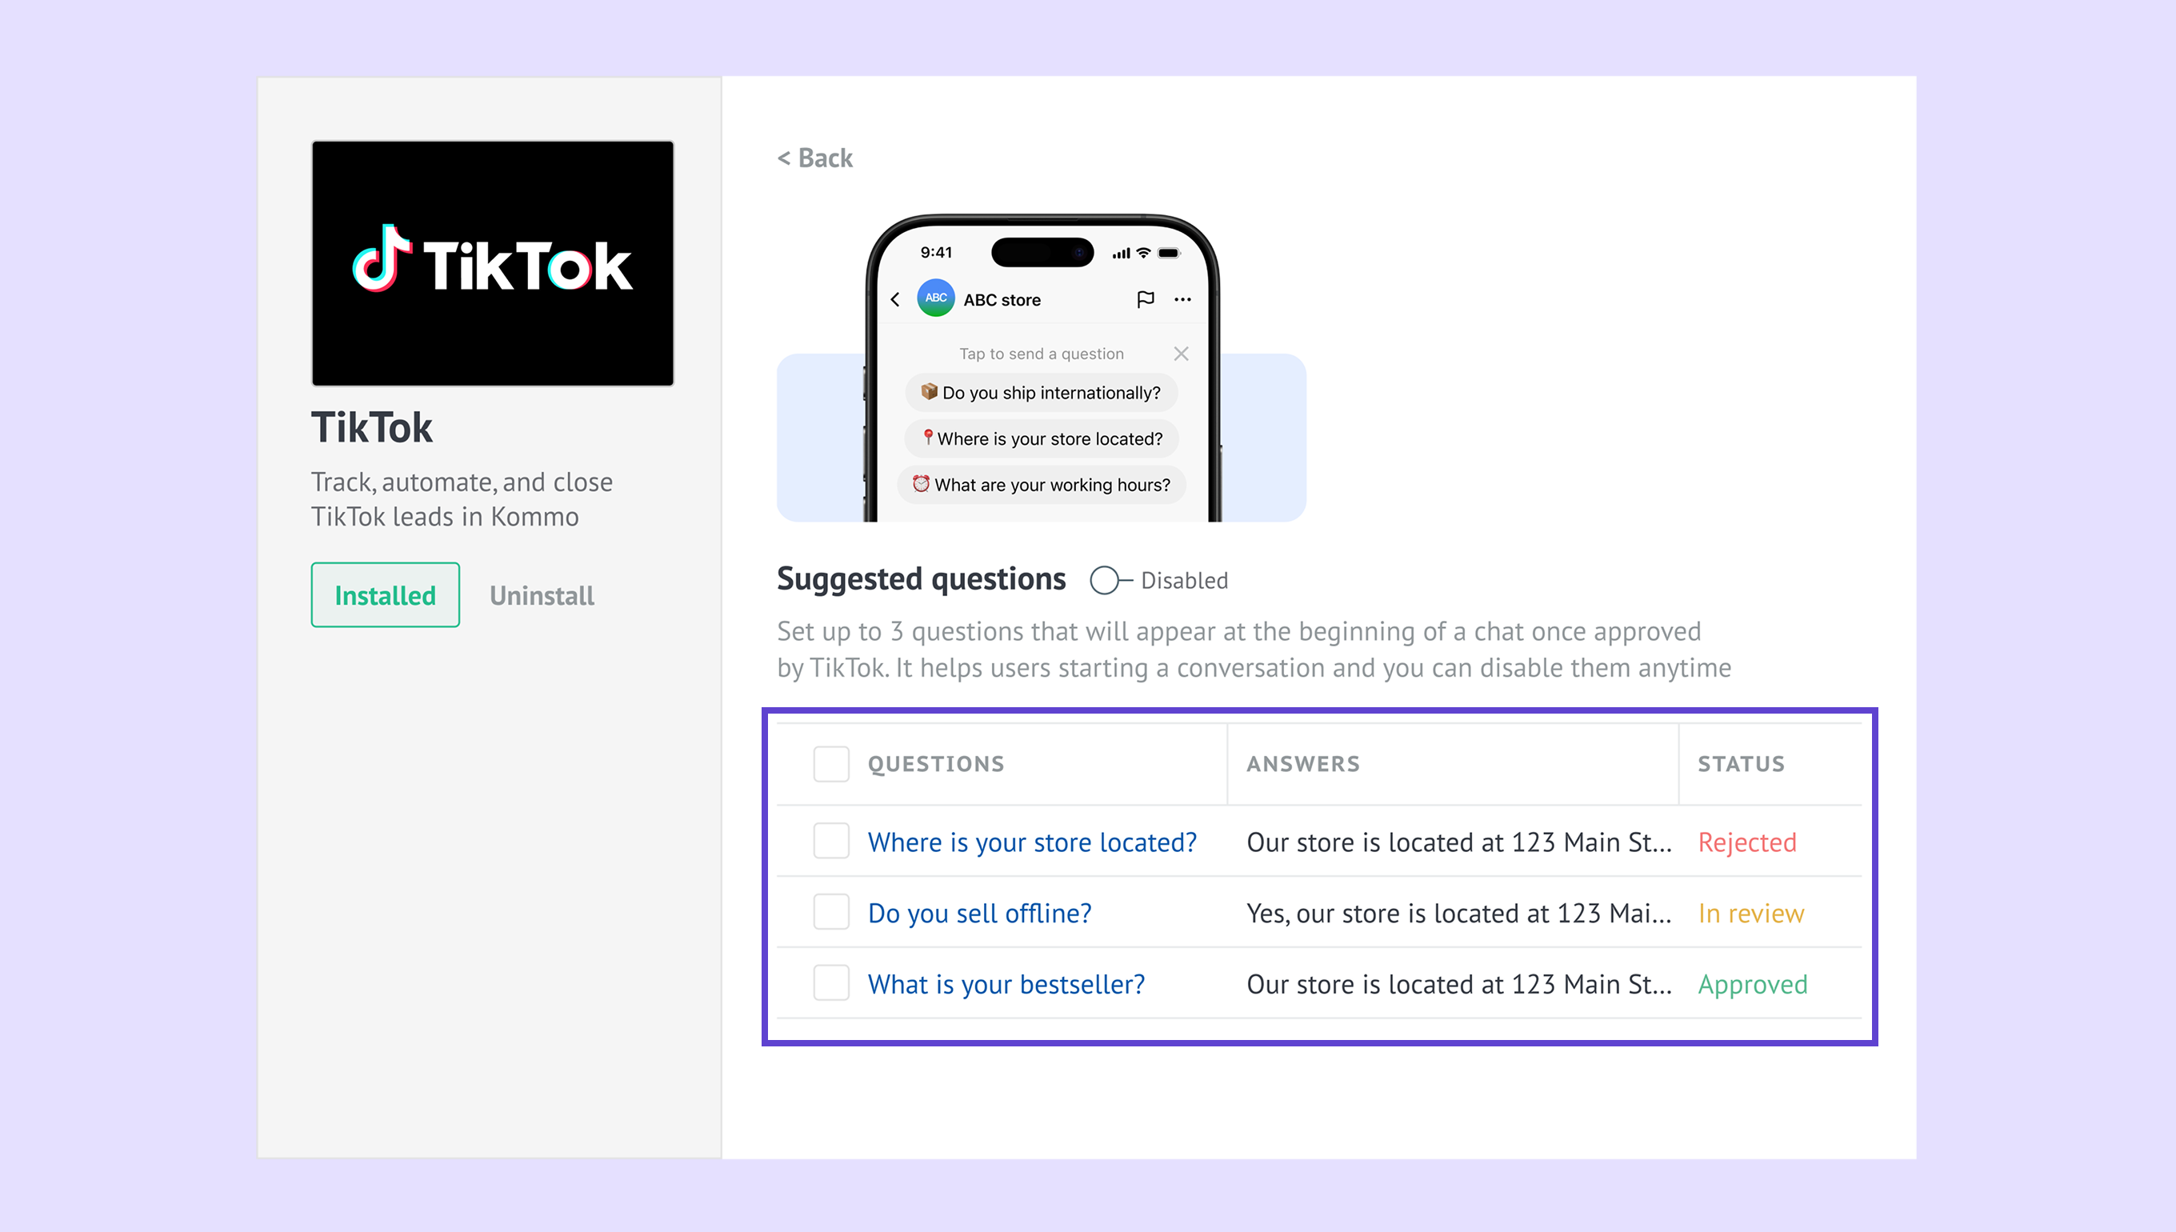Open the 'What is your bestseller?' question link
Viewport: 2176px width, 1232px height.
tap(1006, 984)
